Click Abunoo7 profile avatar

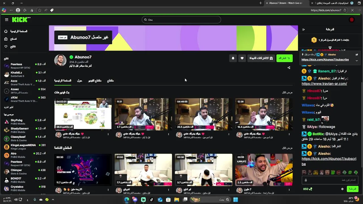click(60, 60)
